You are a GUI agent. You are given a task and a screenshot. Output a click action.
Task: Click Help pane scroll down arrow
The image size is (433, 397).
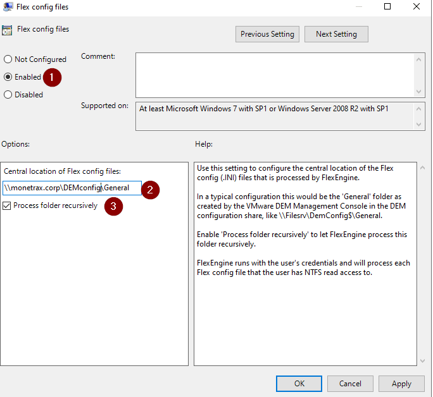[x=422, y=360]
